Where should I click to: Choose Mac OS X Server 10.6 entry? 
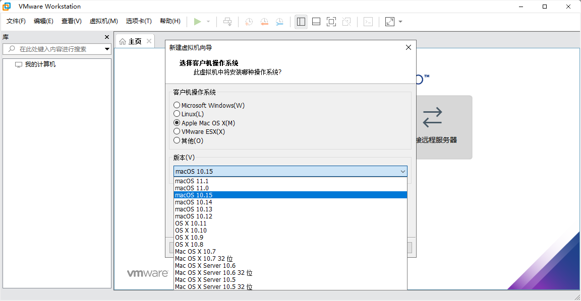point(290,265)
